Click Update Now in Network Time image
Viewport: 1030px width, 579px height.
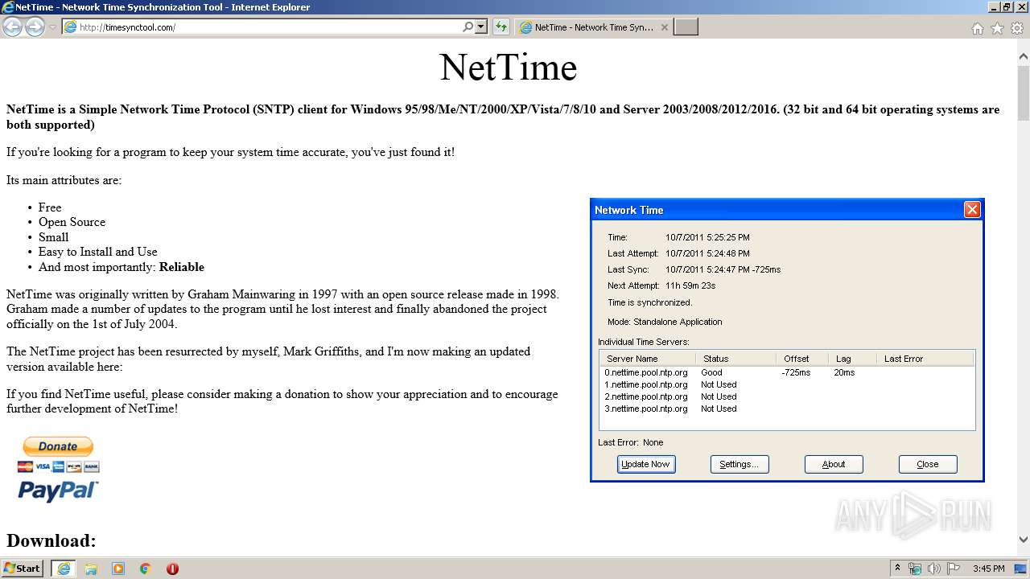tap(645, 464)
